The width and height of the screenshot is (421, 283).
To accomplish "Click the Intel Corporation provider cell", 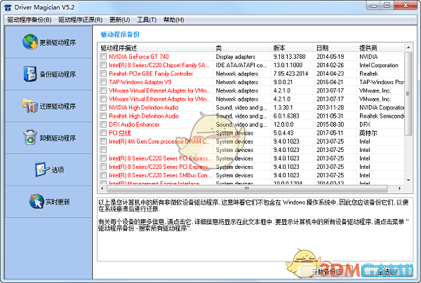I will point(379,65).
